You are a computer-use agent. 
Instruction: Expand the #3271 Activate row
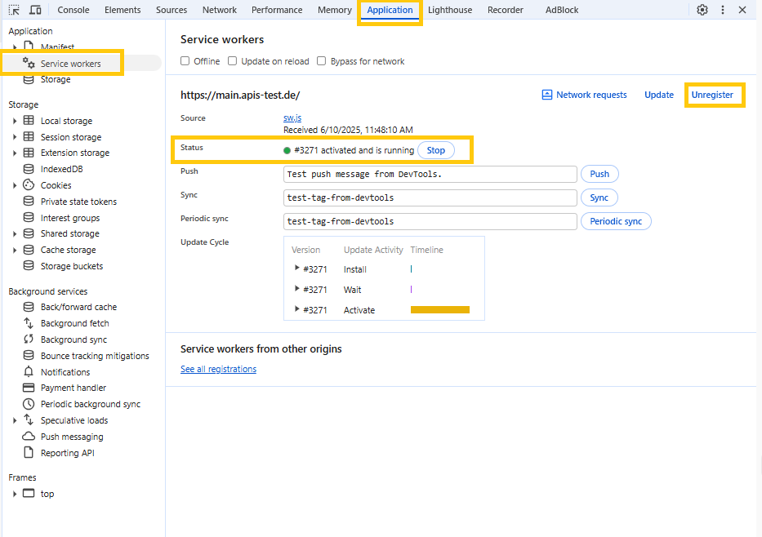click(296, 308)
